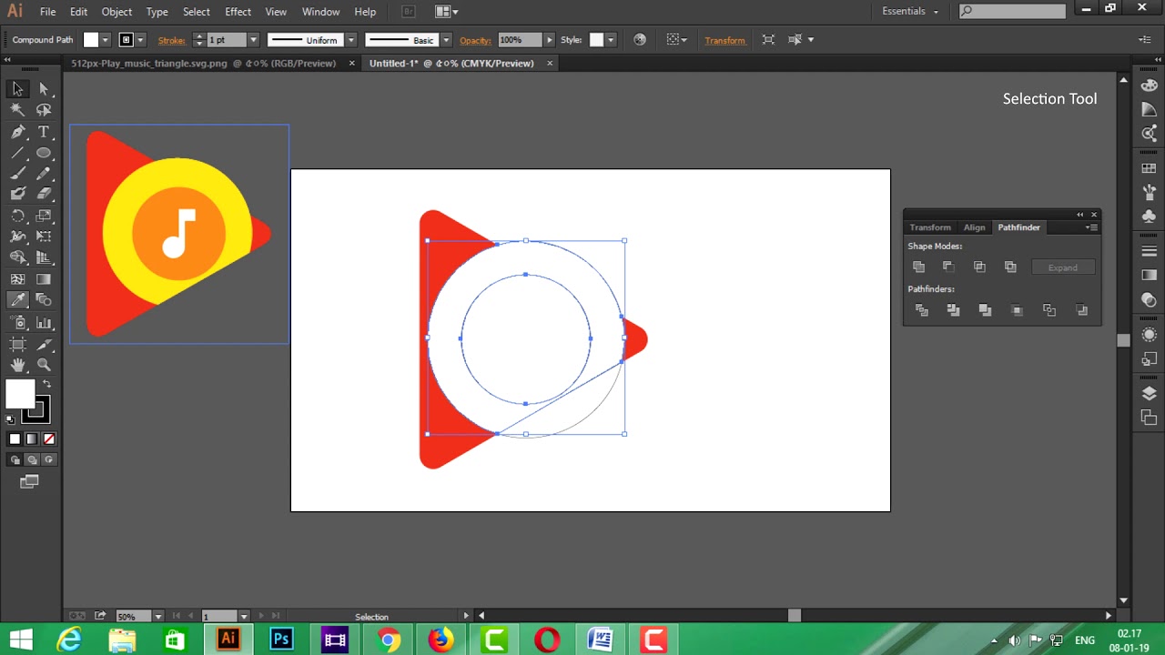This screenshot has height=655, width=1165.
Task: Open the Object menu
Action: click(x=116, y=12)
